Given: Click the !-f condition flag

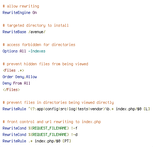Looking at the screenshot, I should [x=74, y=128].
